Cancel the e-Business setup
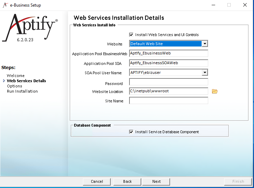The image size is (254, 188). tap(97, 181)
